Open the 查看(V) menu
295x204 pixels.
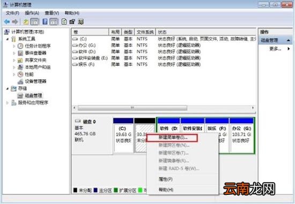tap(51, 13)
